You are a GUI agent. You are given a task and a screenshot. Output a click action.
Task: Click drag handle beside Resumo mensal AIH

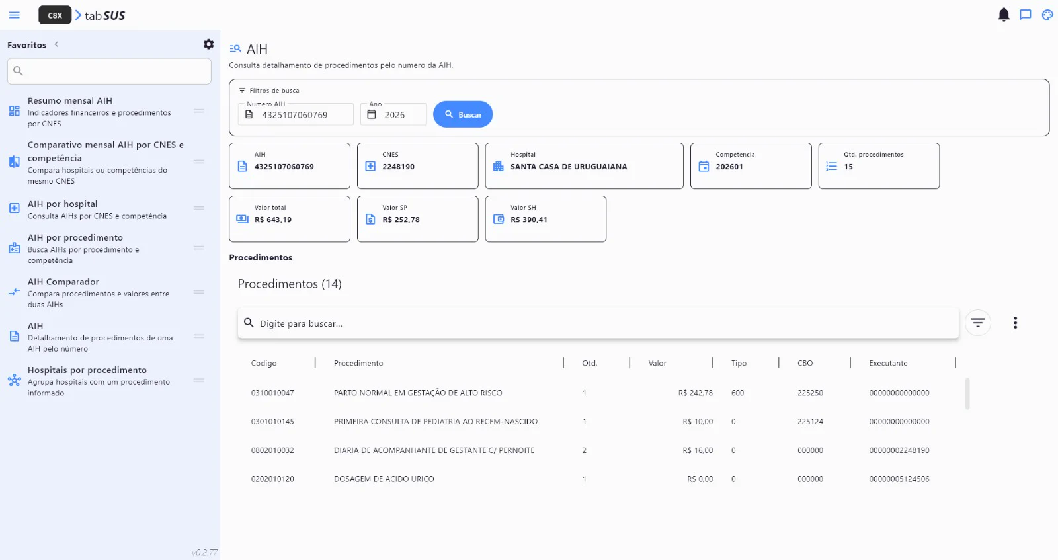point(198,111)
